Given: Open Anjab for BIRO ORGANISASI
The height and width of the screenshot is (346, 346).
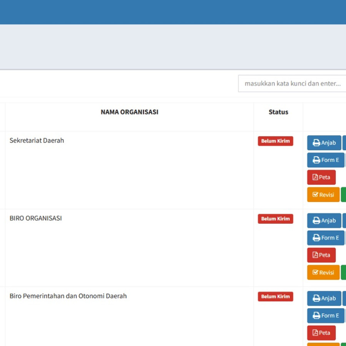Looking at the screenshot, I should tap(324, 220).
